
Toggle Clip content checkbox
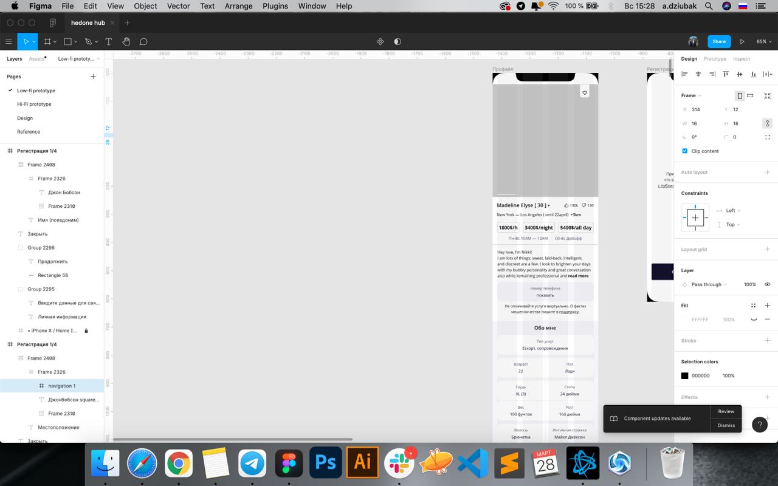684,151
